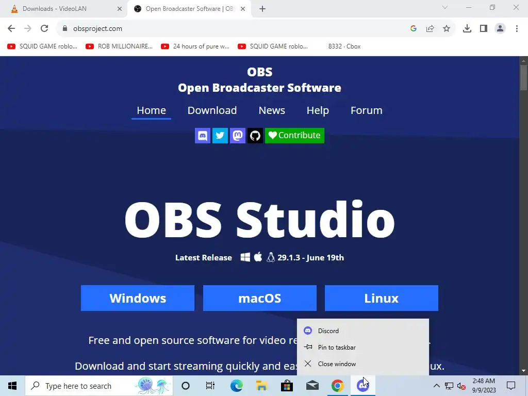Image resolution: width=528 pixels, height=396 pixels.
Task: Open the OBS Discord server icon
Action: [202, 136]
